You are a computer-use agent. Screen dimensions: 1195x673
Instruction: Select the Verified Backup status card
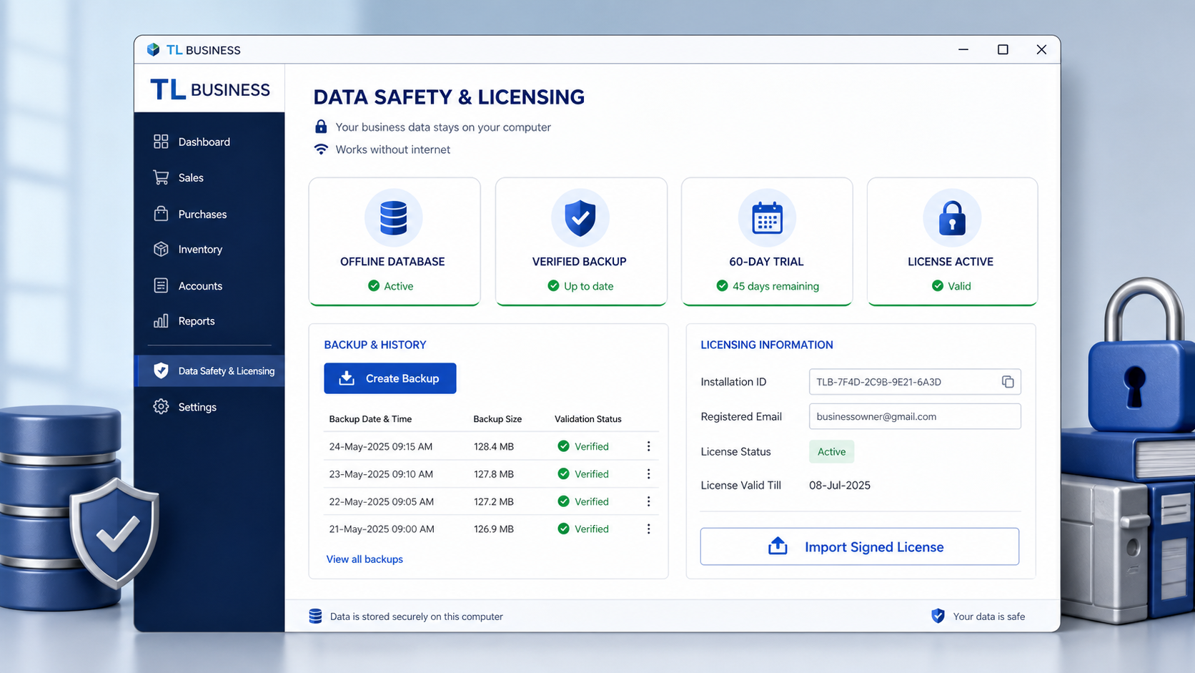581,242
